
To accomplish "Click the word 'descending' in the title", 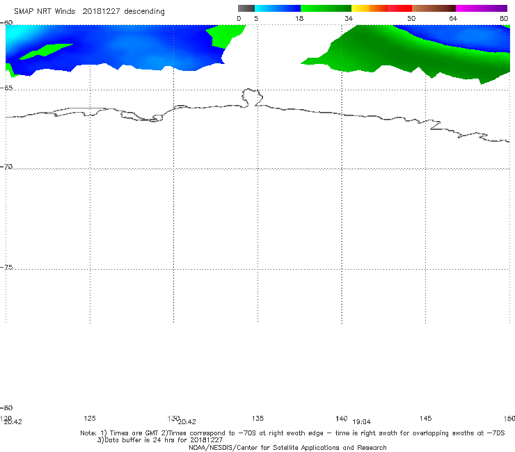I will [144, 12].
